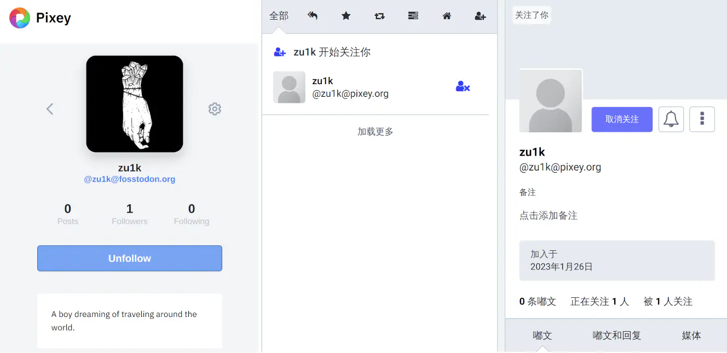Image resolution: width=727 pixels, height=353 pixels.
Task: Go back using the left chevron arrow
Action: (x=50, y=109)
